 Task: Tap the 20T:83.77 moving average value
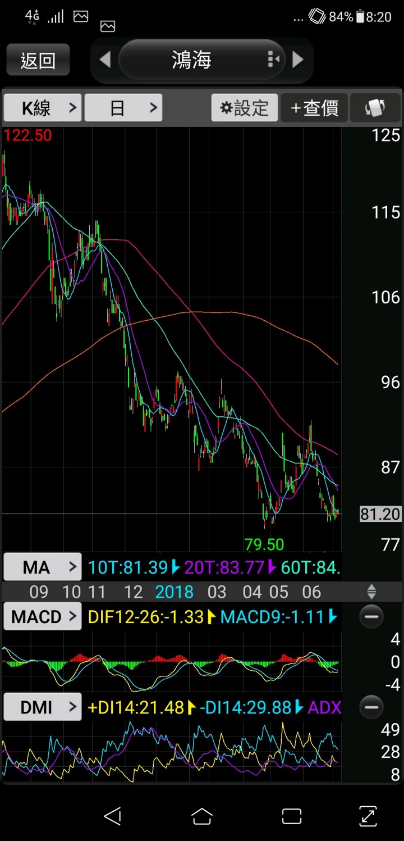pos(224,567)
